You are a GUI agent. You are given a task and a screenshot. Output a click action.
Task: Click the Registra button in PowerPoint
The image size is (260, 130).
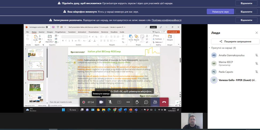[x=156, y=32]
